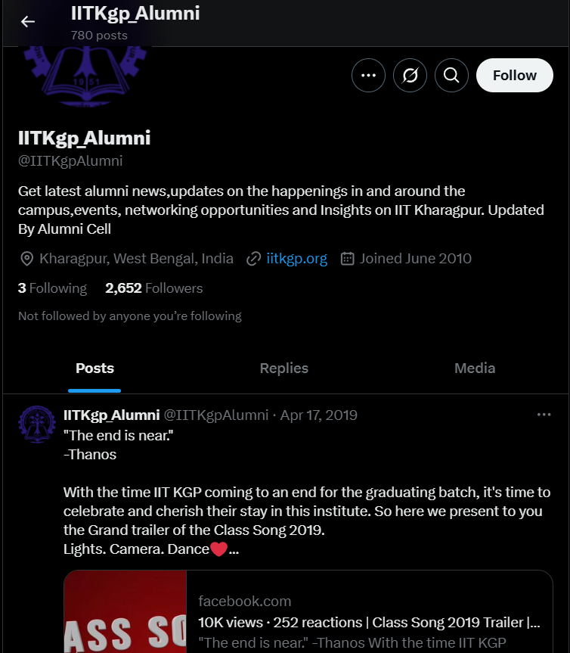Image resolution: width=570 pixels, height=653 pixels.
Task: Open the Apr 17, 2019 post timestamp
Action: [x=319, y=415]
